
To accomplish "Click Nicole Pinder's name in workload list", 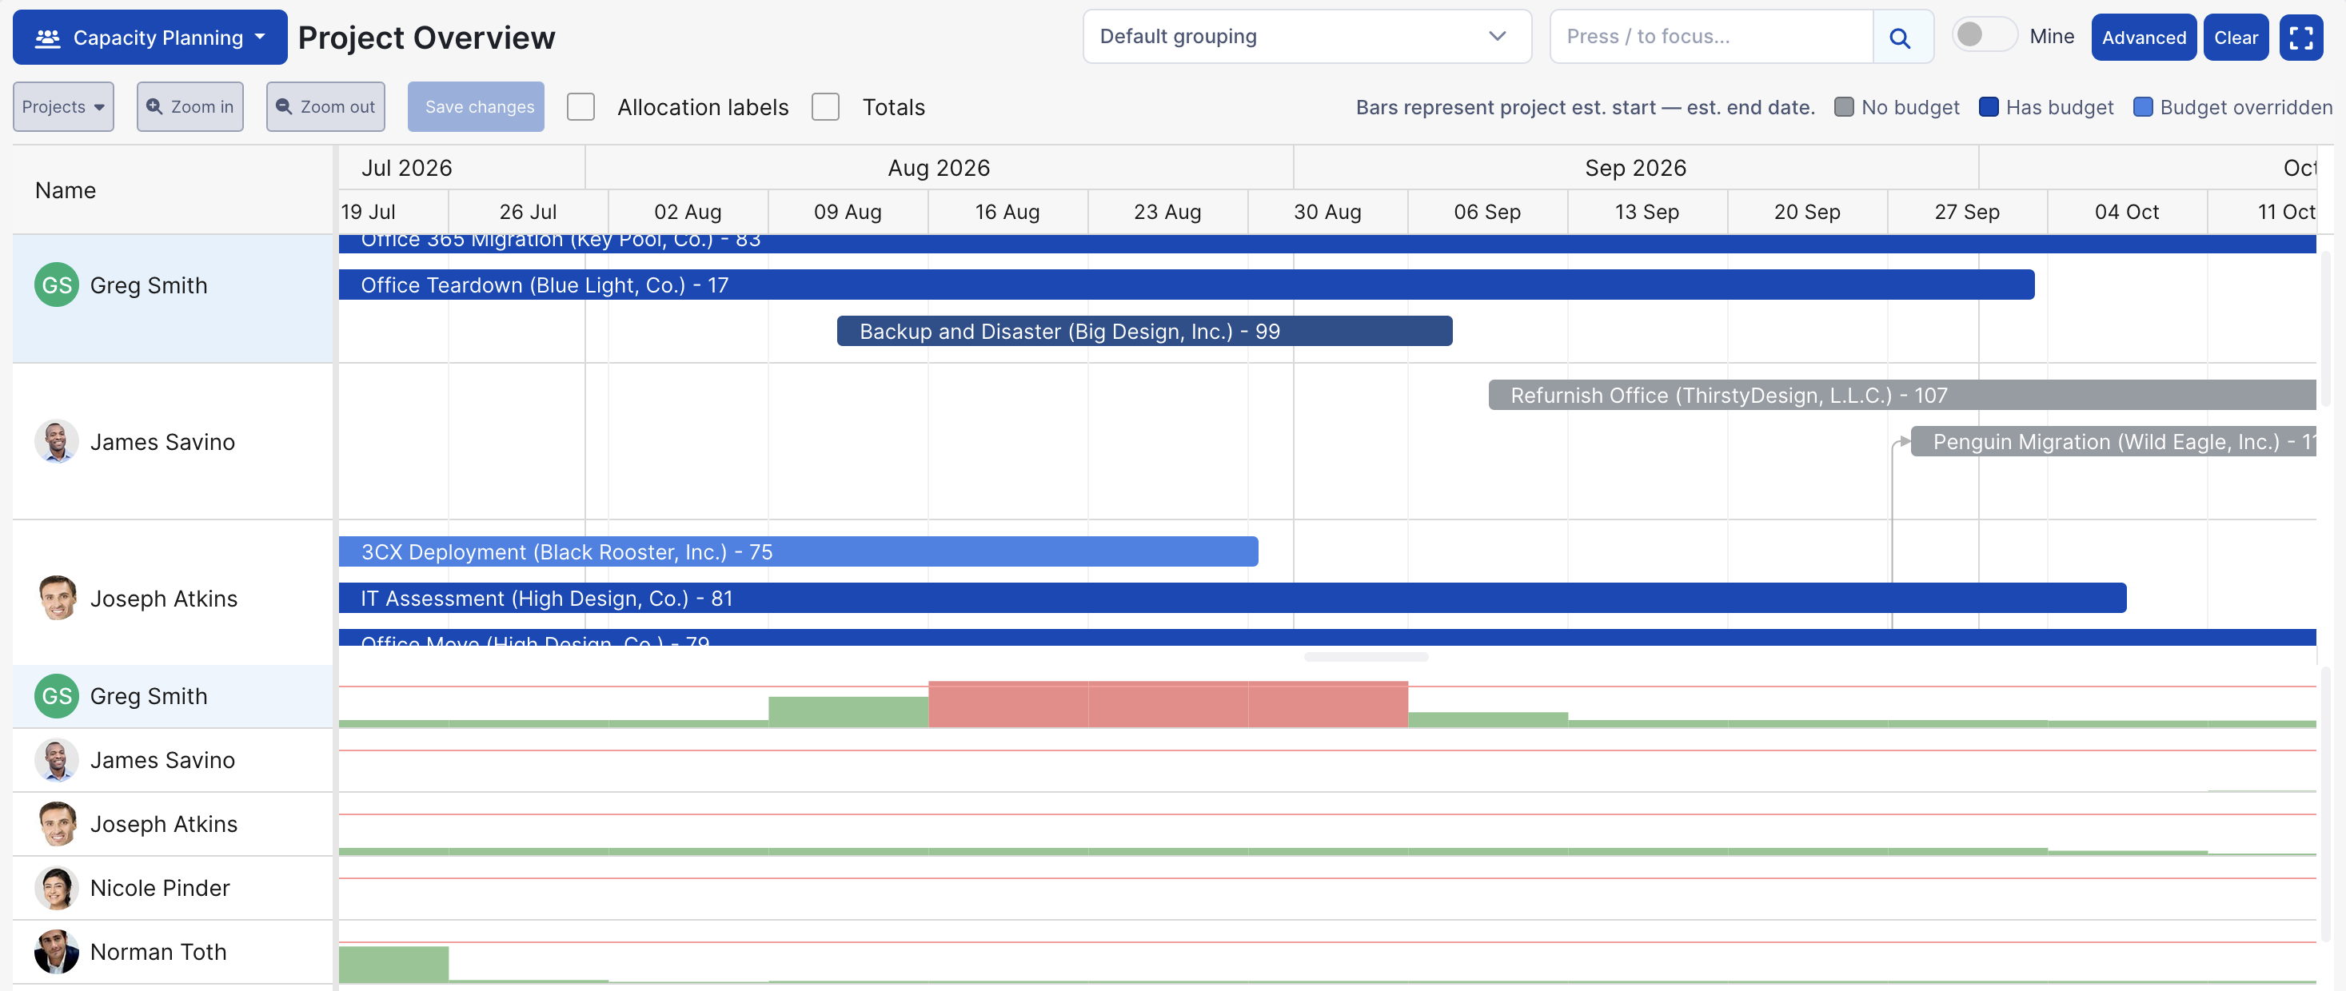I will point(160,887).
